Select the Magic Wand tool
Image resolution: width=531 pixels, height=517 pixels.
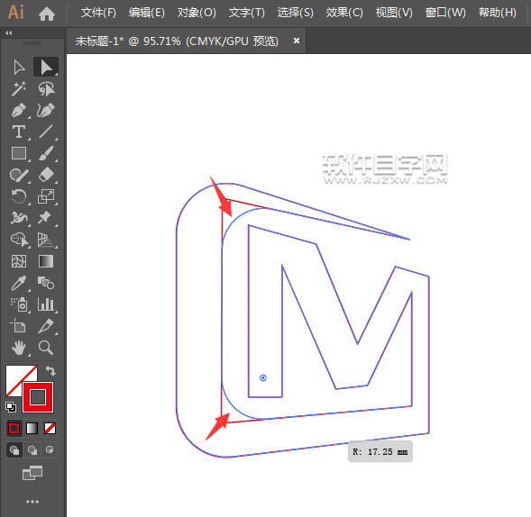coord(19,88)
